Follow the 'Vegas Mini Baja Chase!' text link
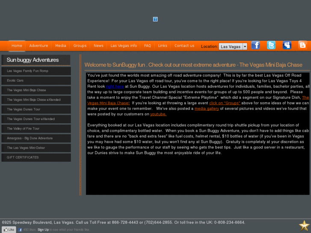The height and width of the screenshot is (233, 311). pyautogui.click(x=109, y=103)
